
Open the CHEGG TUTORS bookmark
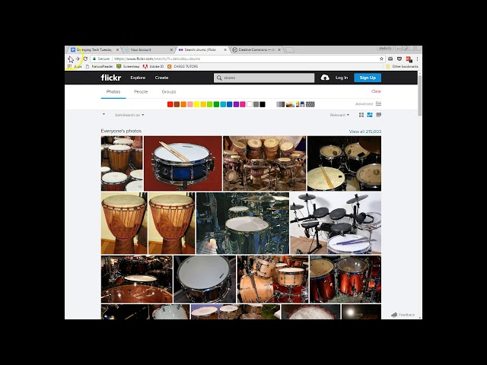click(183, 66)
